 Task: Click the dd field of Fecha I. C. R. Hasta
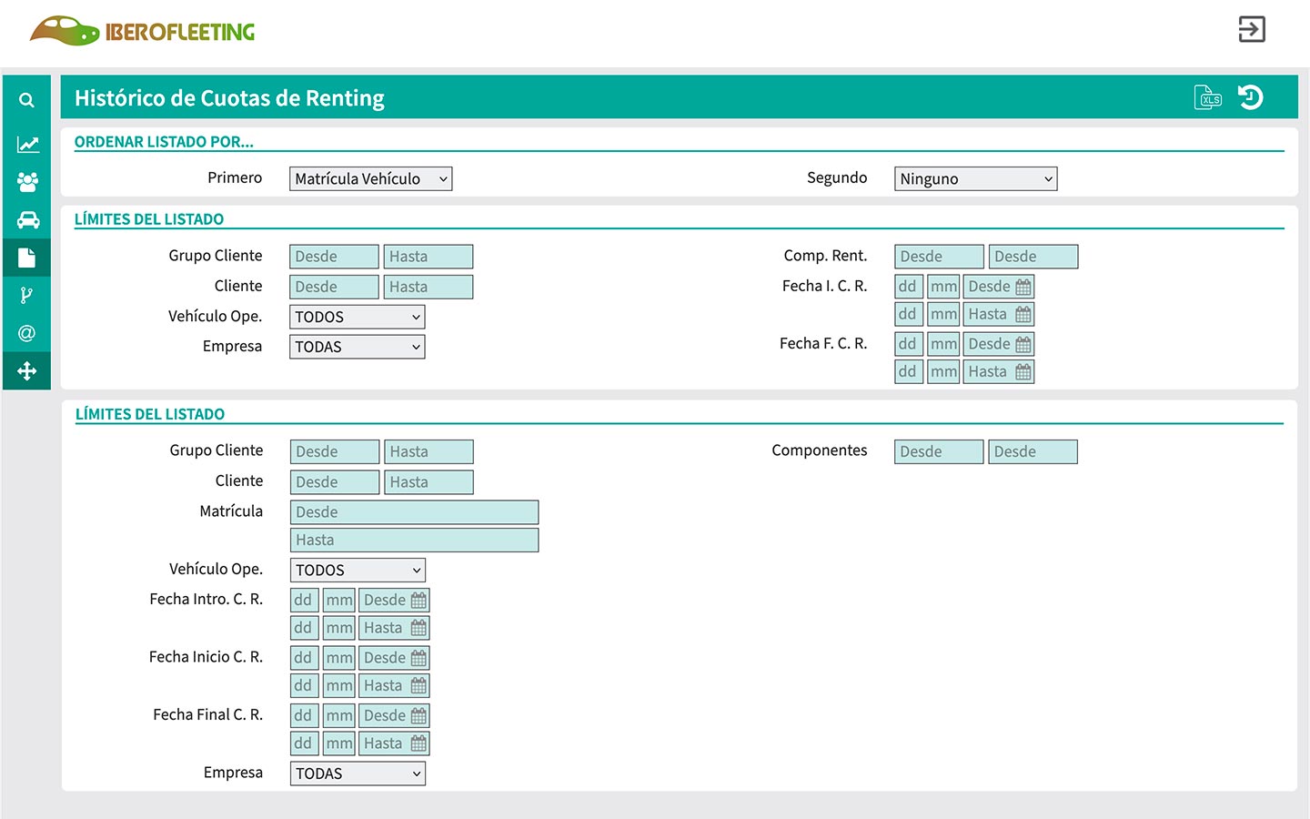point(909,314)
